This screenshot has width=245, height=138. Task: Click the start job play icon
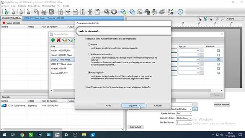20,12
